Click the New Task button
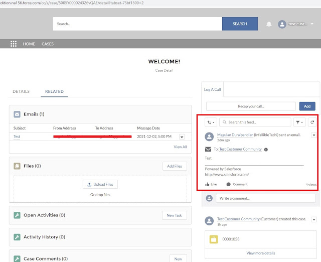Viewport: 321px width, 262px height. 175,215
